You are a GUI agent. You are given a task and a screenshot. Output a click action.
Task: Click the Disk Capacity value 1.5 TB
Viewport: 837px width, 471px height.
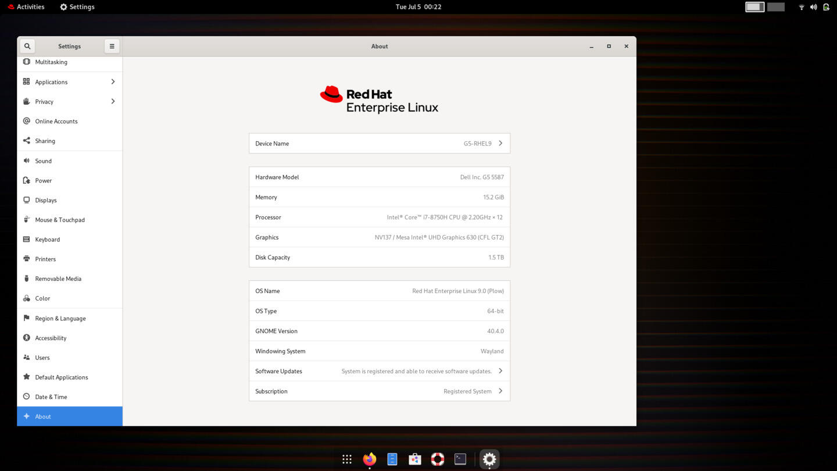496,257
